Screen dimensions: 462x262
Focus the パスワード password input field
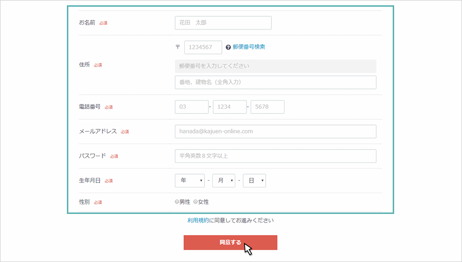point(275,156)
